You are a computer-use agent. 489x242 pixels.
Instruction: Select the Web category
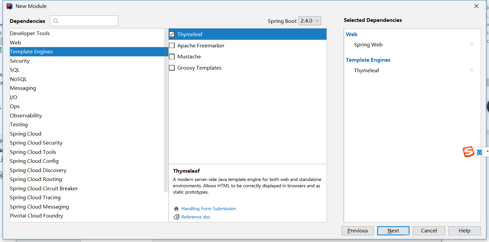pyautogui.click(x=87, y=42)
